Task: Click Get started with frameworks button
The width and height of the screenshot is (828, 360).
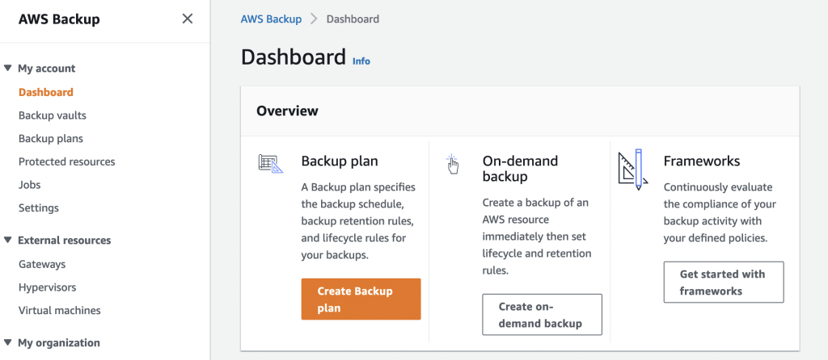Action: [x=724, y=282]
